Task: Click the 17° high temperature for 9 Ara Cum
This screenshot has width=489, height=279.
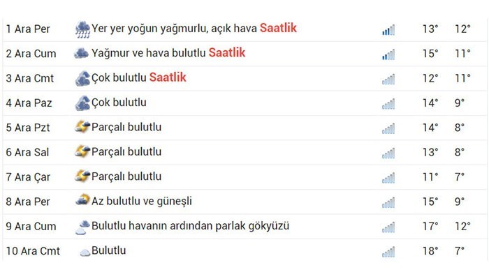Action: point(430,226)
